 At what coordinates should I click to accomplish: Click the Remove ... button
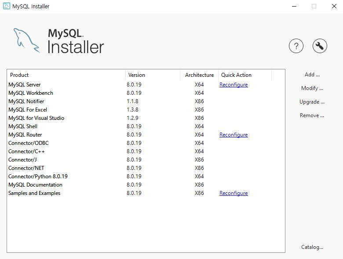[312, 115]
